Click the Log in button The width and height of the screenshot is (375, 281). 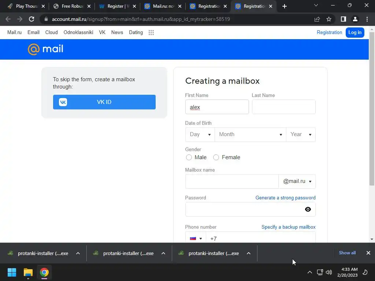(355, 32)
